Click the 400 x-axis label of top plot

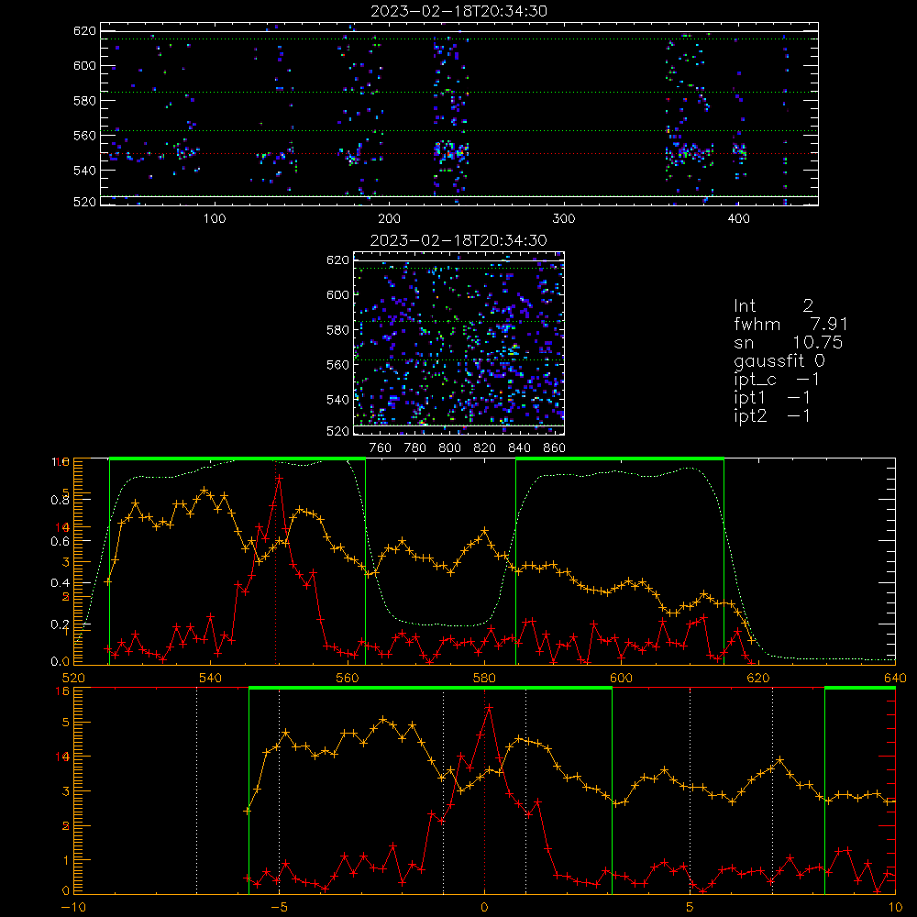click(x=738, y=219)
